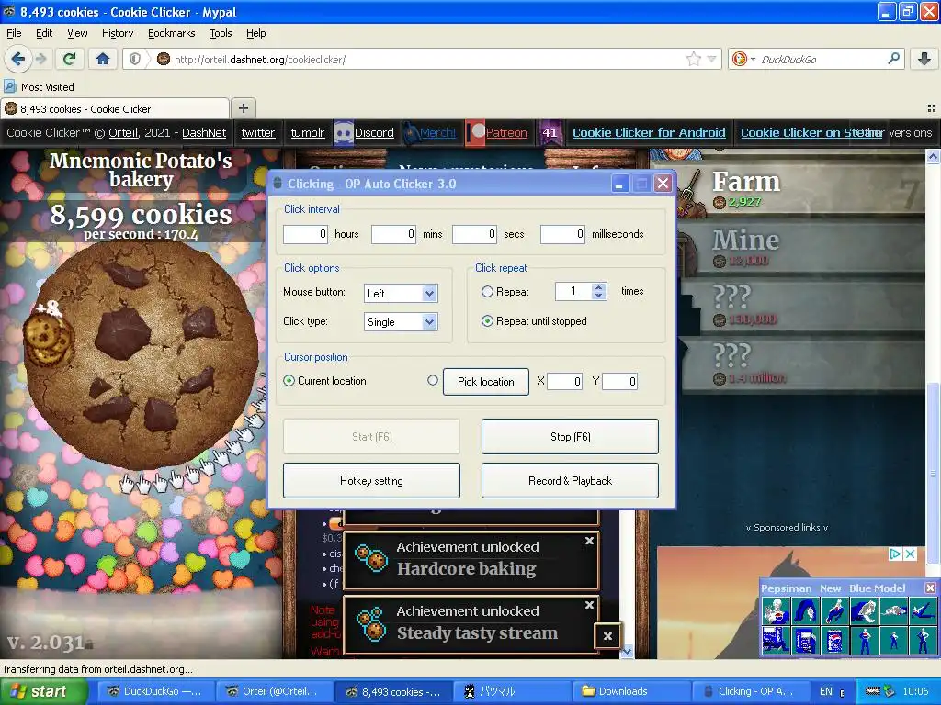Image resolution: width=941 pixels, height=705 pixels.
Task: Reload the page with the refresh icon
Action: [70, 59]
